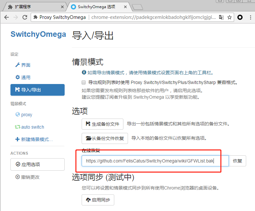Click the globe icon beside proxy
The image size is (255, 211).
tap(18, 114)
